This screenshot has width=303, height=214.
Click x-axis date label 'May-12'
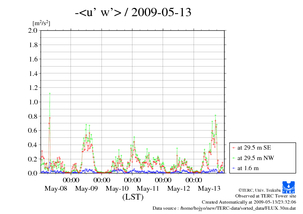click(178, 188)
